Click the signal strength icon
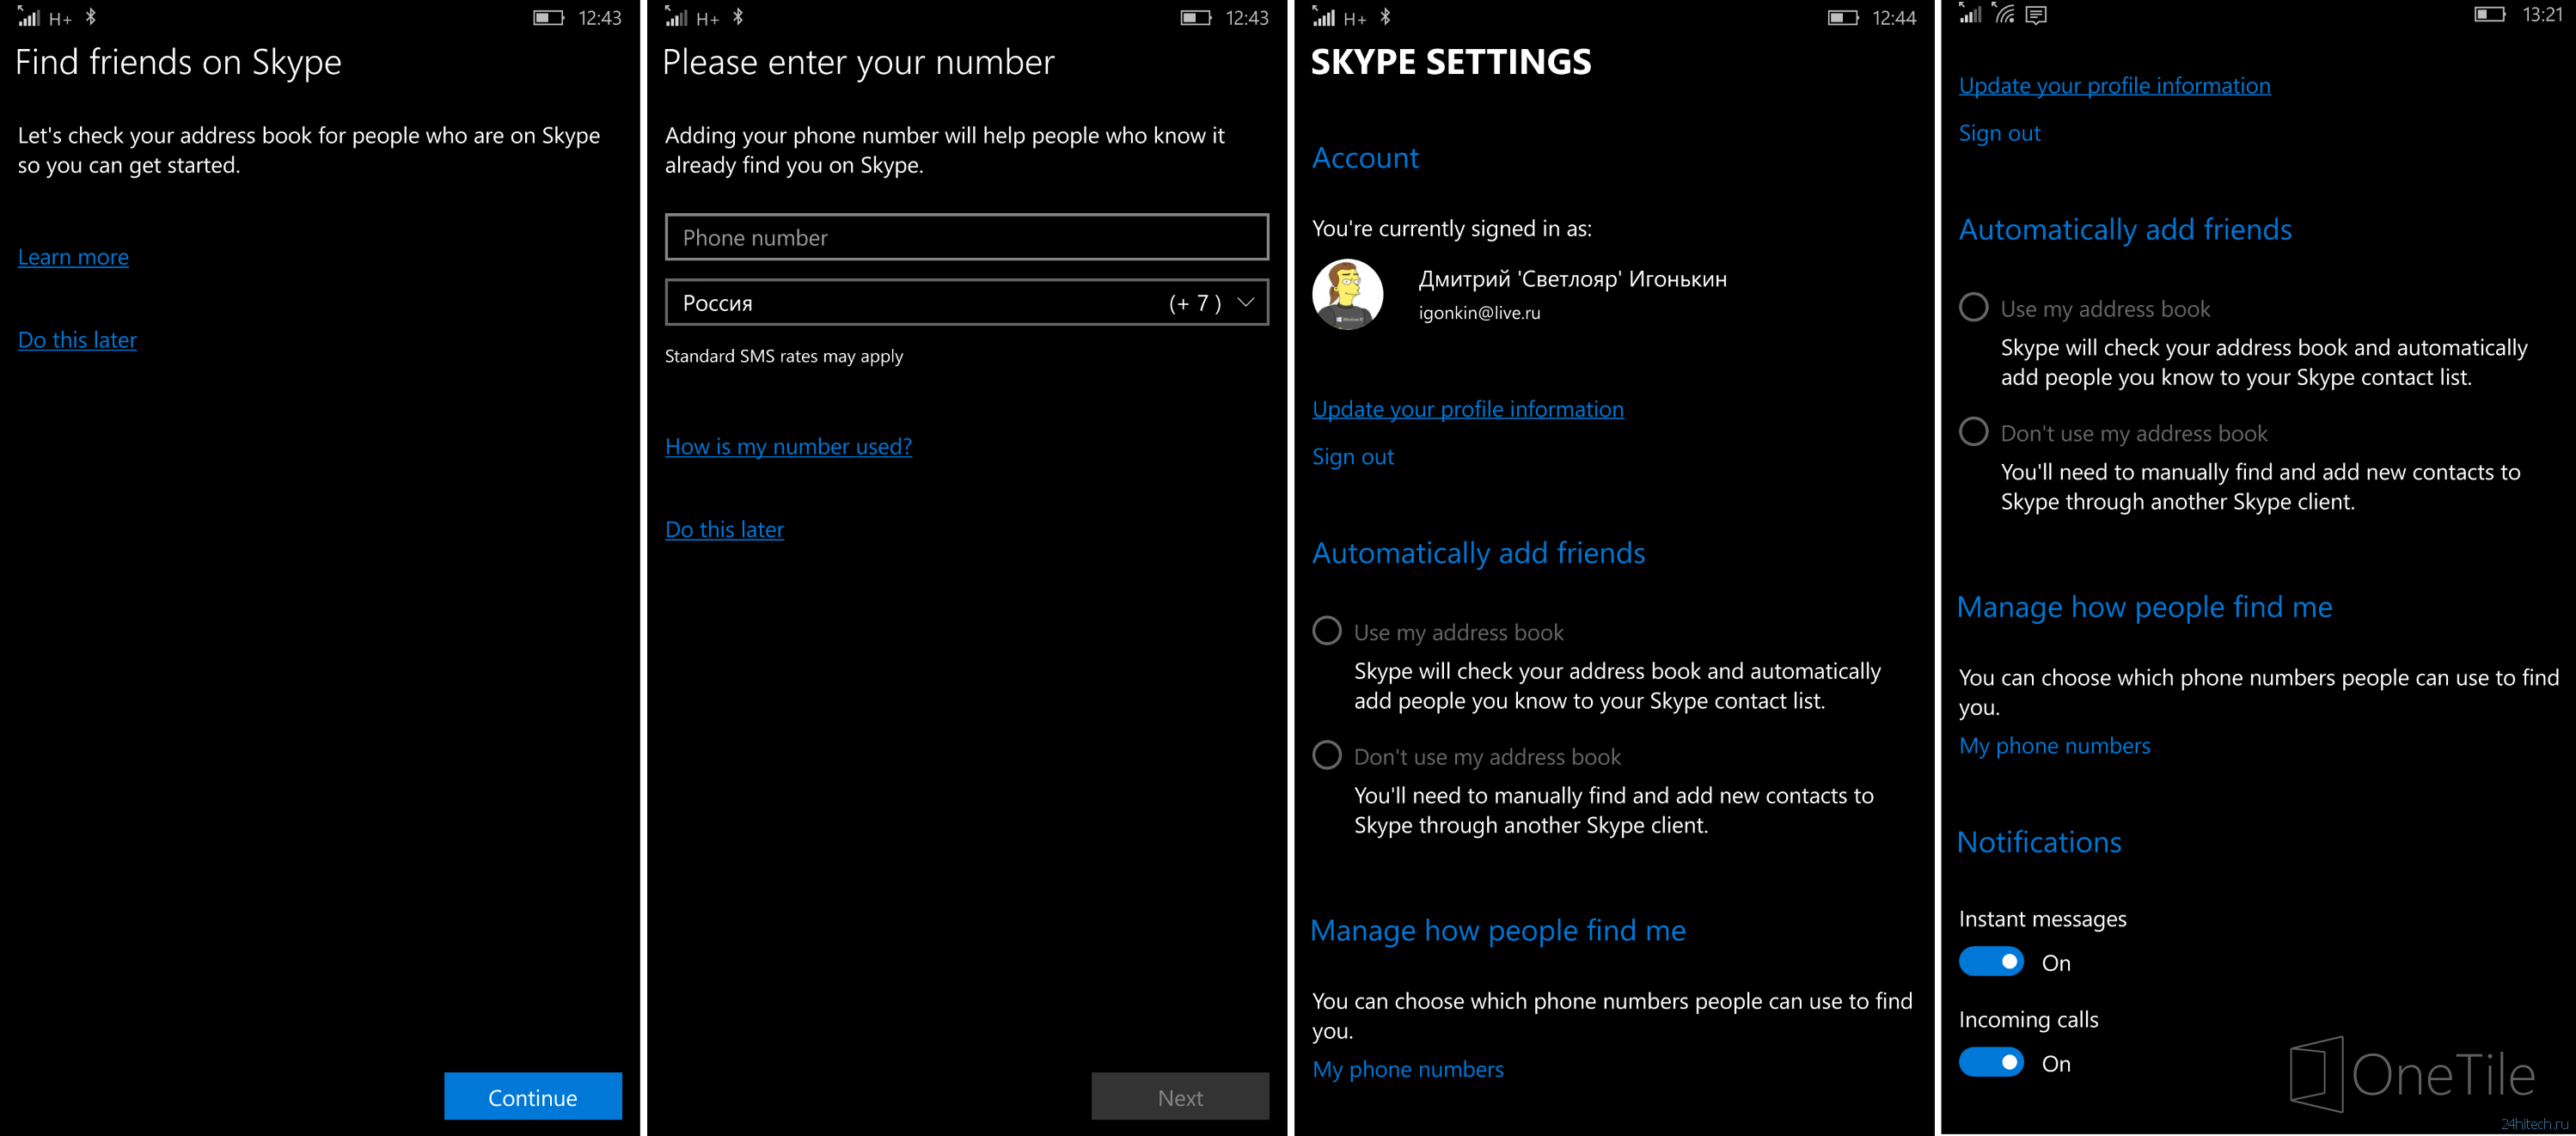 click(25, 15)
